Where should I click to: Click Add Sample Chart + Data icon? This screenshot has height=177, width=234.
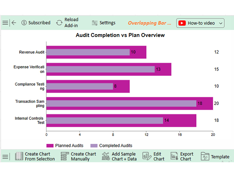click(x=106, y=156)
